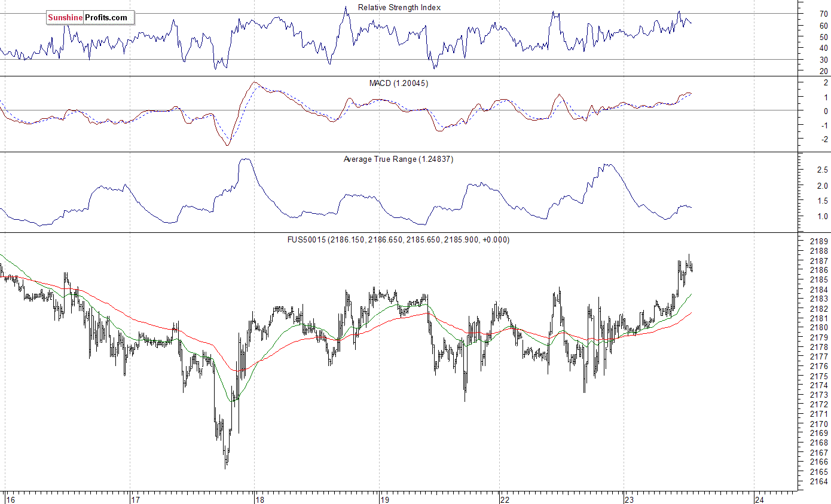
Task: Select the Relative Strength Index title
Action: point(399,7)
